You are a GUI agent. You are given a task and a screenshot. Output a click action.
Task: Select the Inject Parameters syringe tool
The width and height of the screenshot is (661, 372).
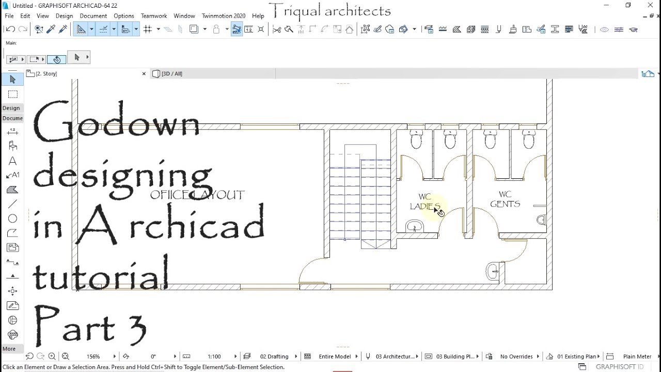(x=63, y=29)
